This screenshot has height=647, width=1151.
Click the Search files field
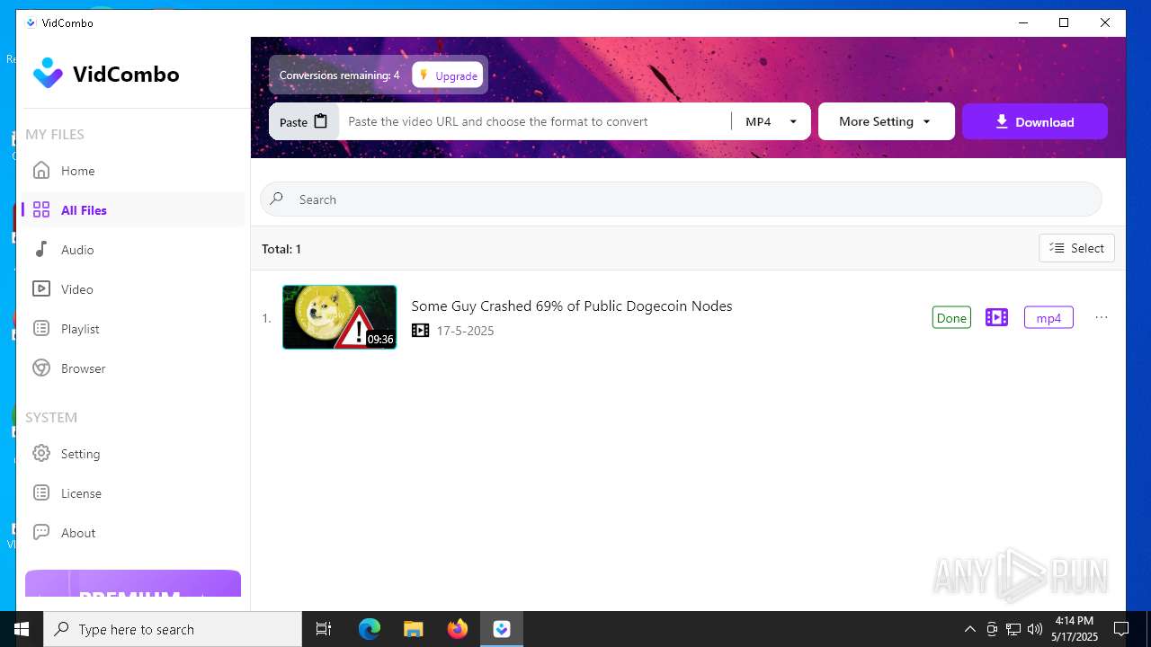click(x=681, y=199)
